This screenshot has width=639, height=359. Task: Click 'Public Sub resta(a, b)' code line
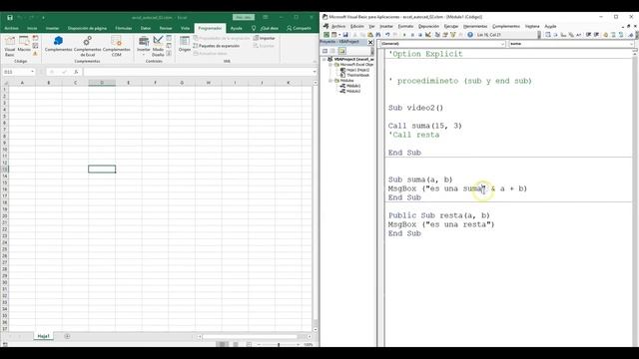[439, 215]
